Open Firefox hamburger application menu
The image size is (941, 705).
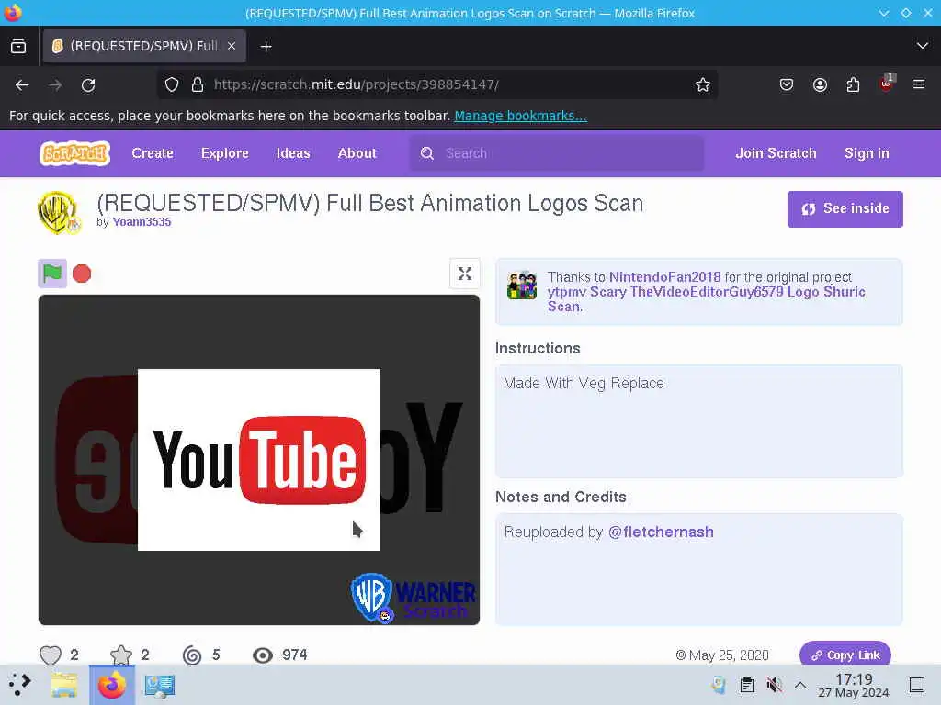coord(919,85)
